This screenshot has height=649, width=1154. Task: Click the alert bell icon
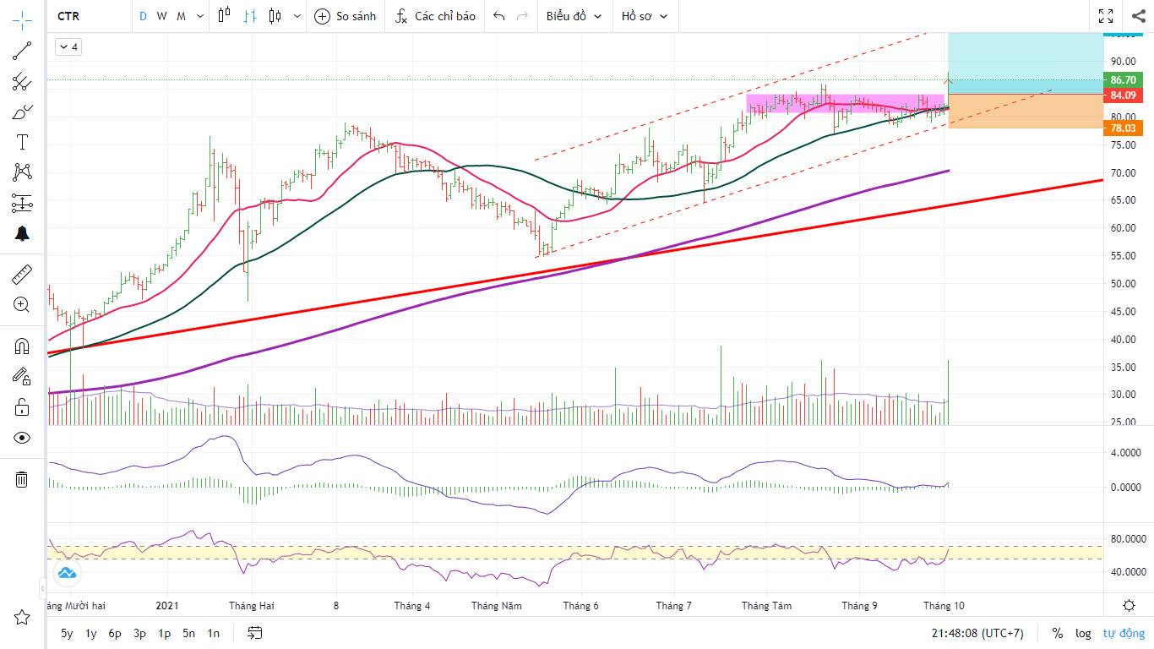[x=22, y=234]
